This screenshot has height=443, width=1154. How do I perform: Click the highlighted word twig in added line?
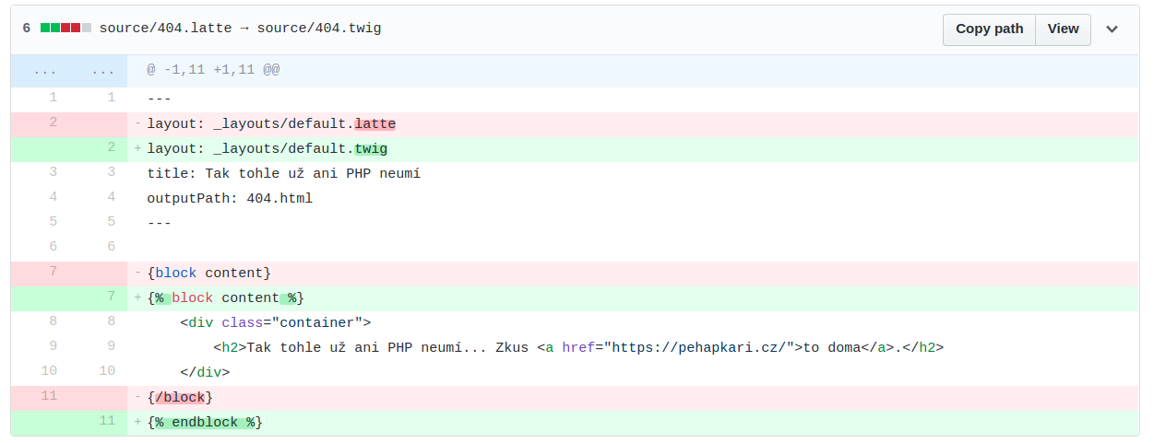coord(371,148)
